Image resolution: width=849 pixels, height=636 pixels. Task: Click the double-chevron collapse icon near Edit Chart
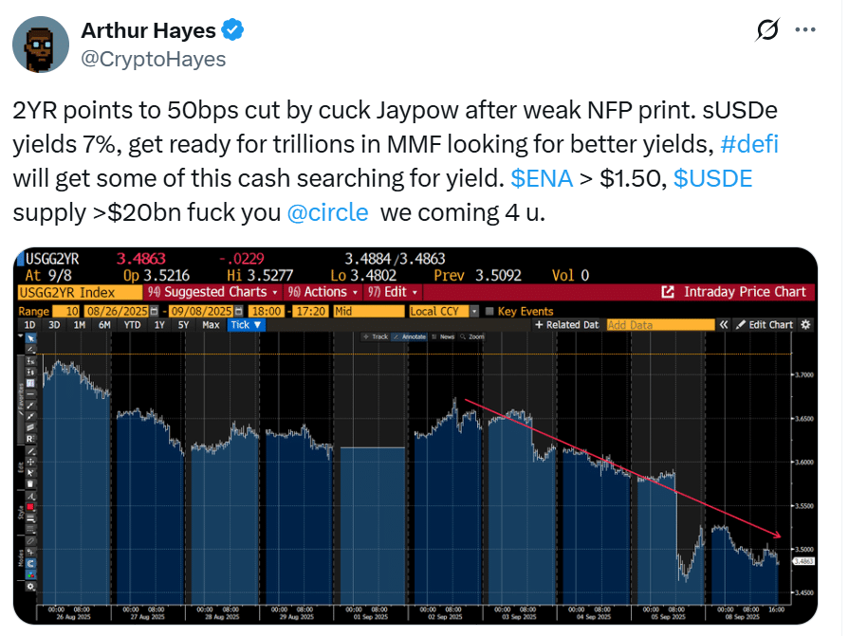point(724,325)
